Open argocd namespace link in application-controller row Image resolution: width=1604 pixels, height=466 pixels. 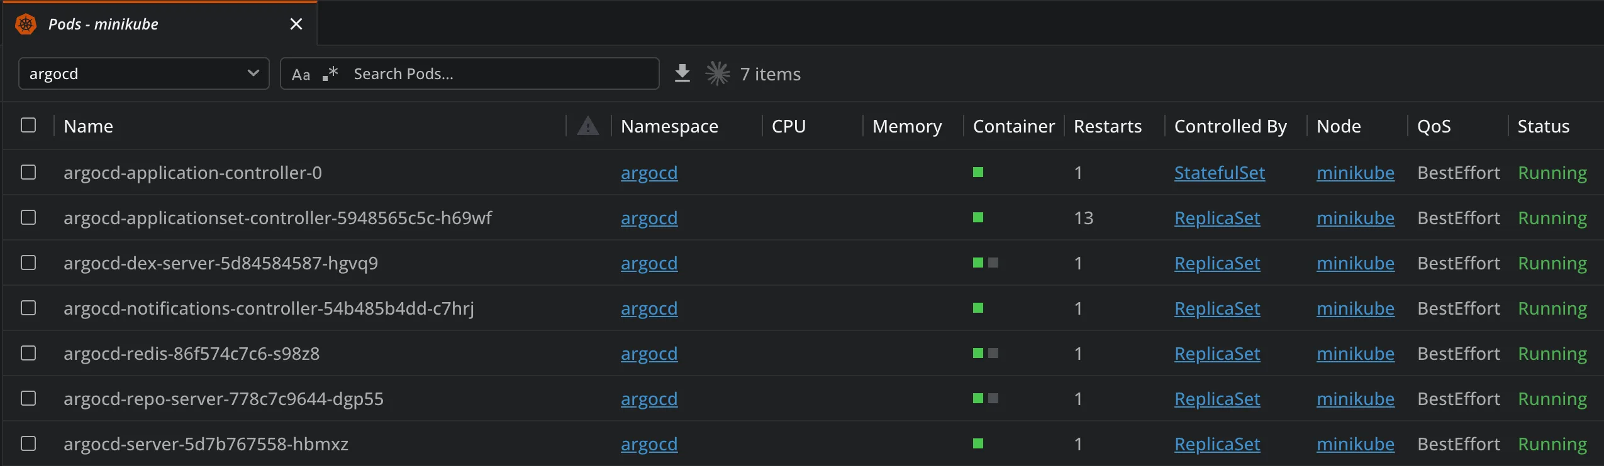coord(649,173)
